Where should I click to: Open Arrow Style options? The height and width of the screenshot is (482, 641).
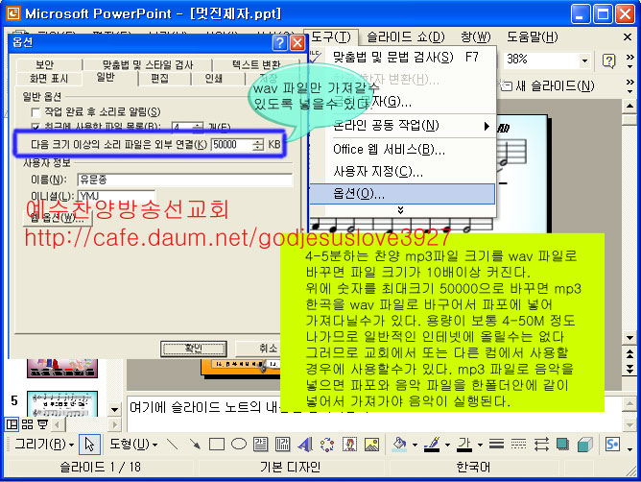pos(541,444)
